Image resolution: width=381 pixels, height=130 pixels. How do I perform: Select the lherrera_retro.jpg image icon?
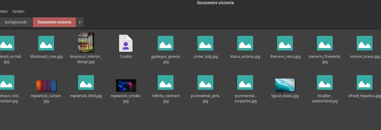(285, 43)
